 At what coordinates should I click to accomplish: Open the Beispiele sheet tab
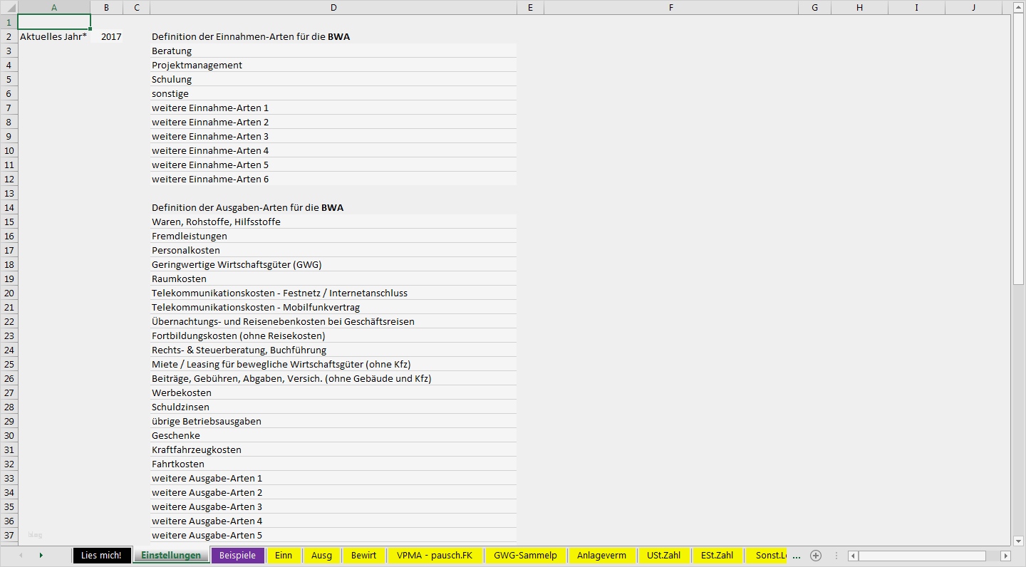[x=237, y=556]
